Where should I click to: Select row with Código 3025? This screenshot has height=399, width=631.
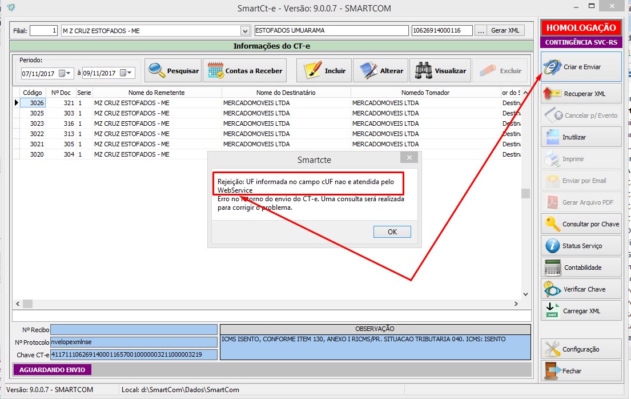tap(267, 113)
